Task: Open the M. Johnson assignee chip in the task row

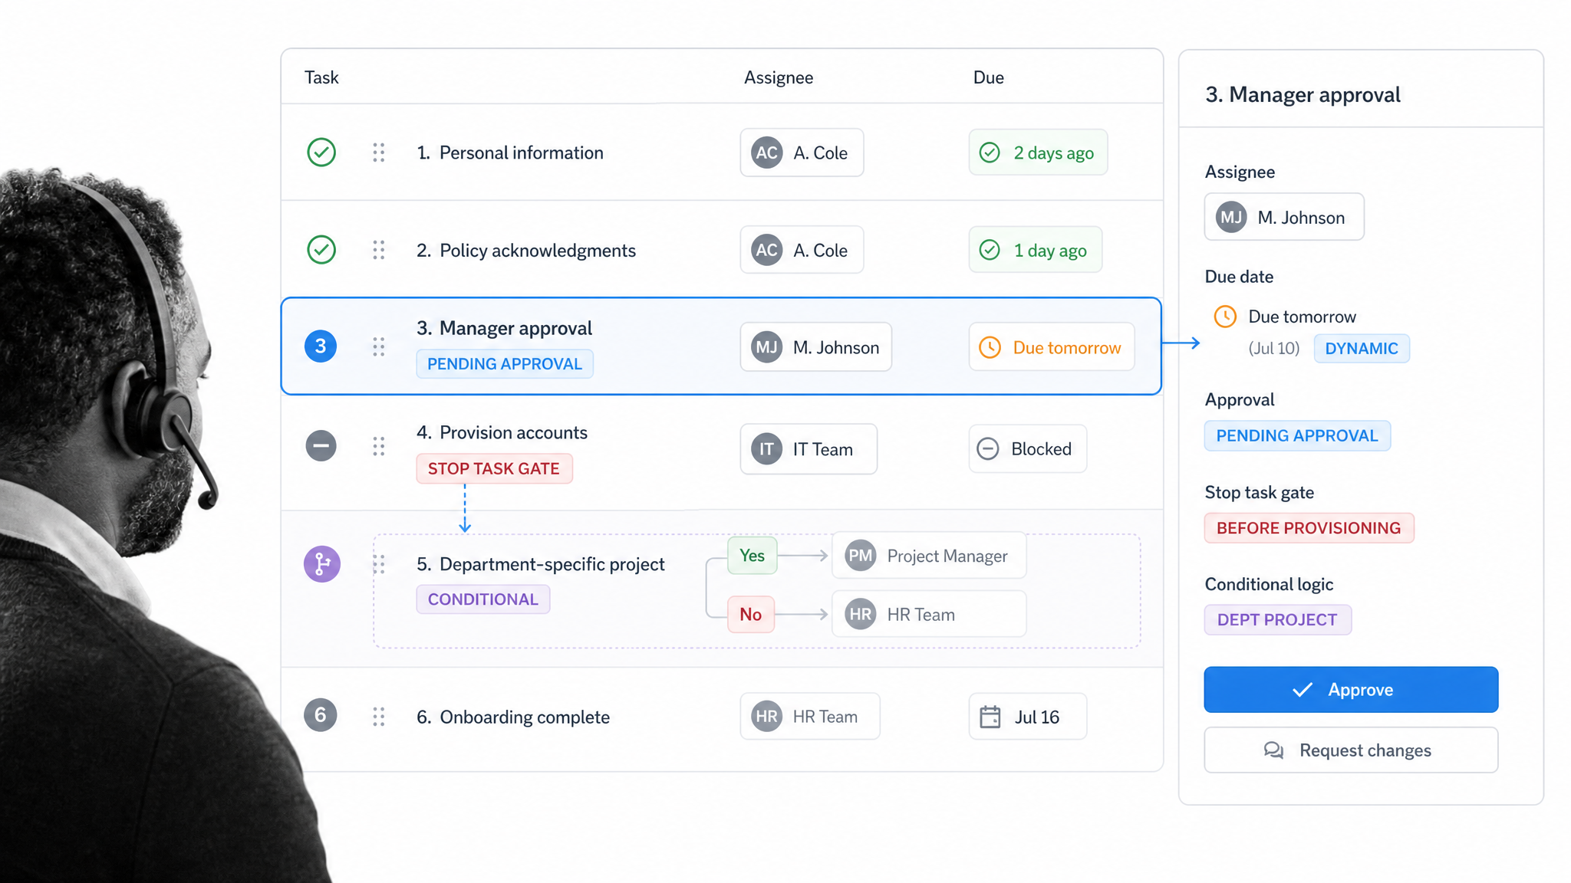Action: click(815, 347)
